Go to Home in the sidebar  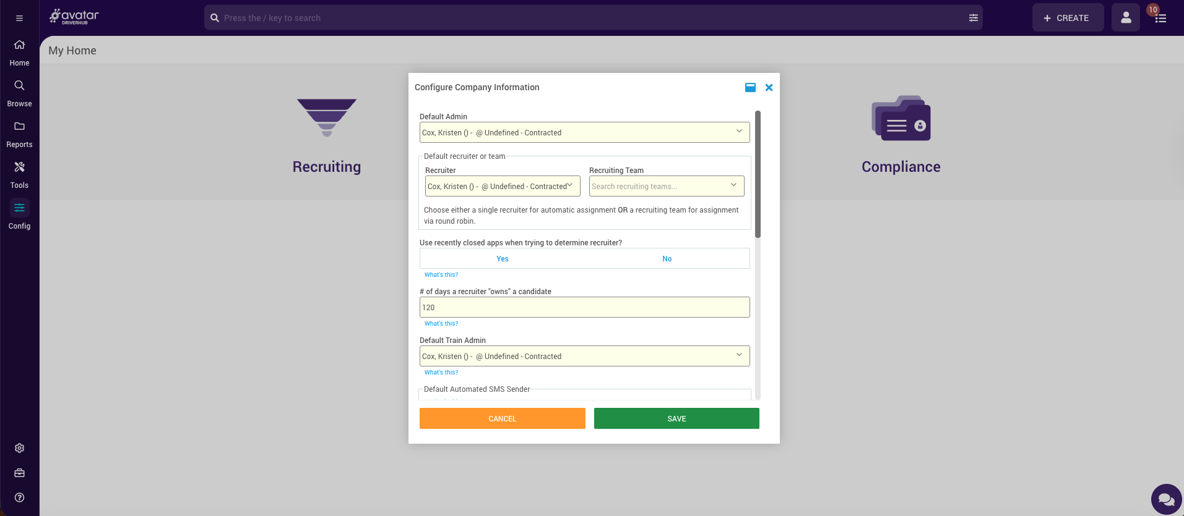point(19,52)
